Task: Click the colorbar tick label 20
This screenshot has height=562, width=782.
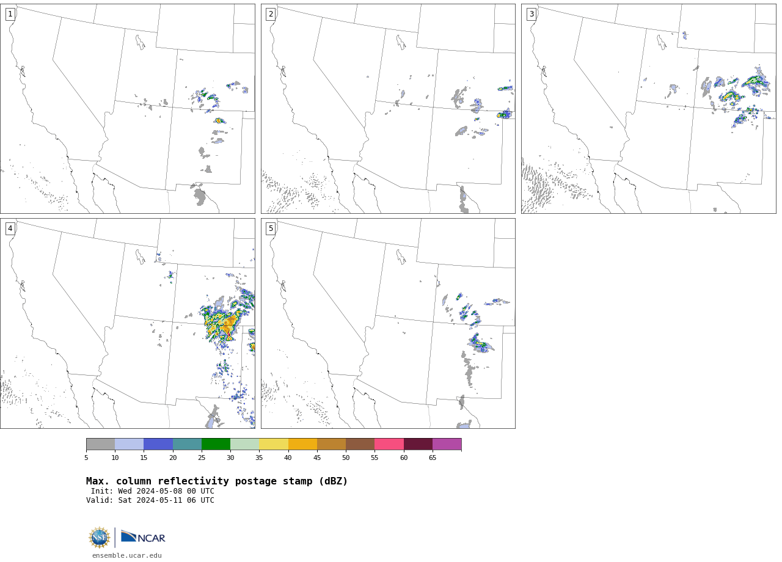Action: [x=173, y=458]
